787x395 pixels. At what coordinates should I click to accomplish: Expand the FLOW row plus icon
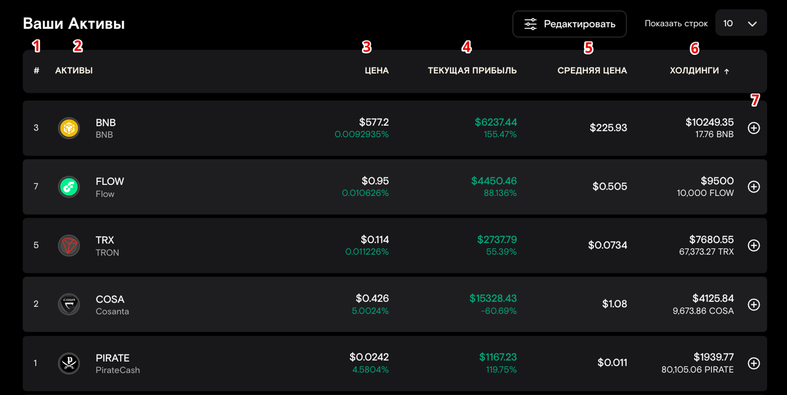754,186
